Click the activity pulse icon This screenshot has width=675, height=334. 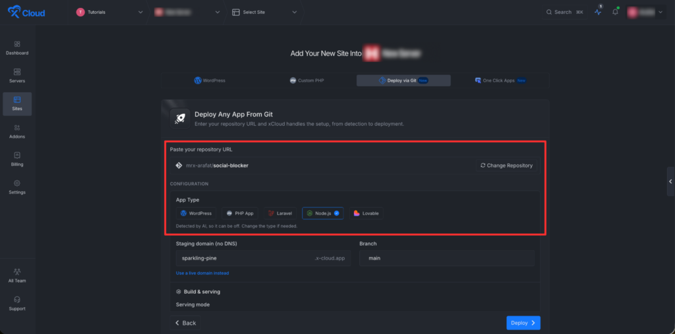598,12
